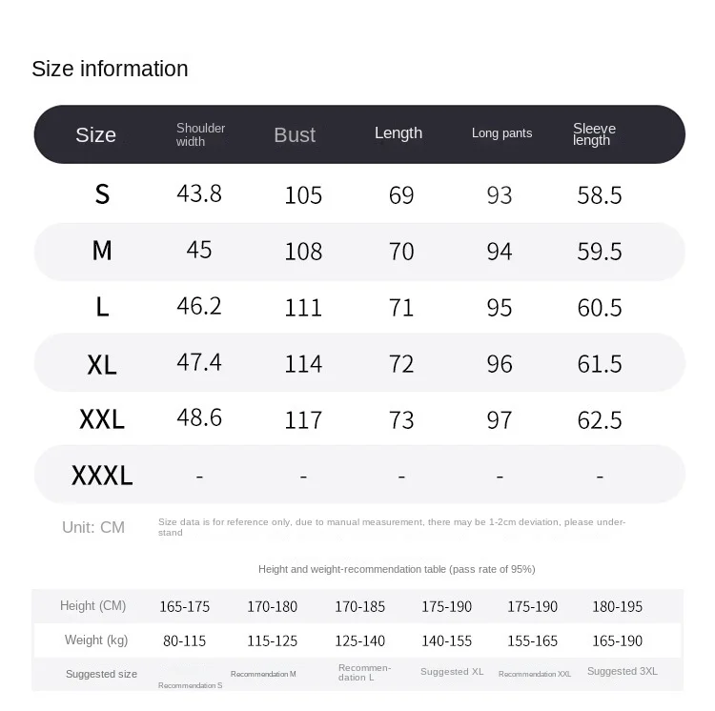
Task: Select the "Bust" column header
Action: point(294,135)
